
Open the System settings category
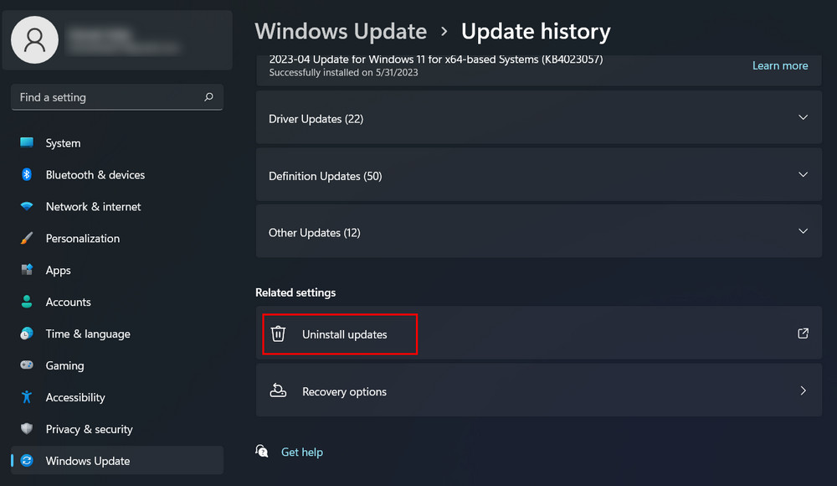[x=117, y=142]
